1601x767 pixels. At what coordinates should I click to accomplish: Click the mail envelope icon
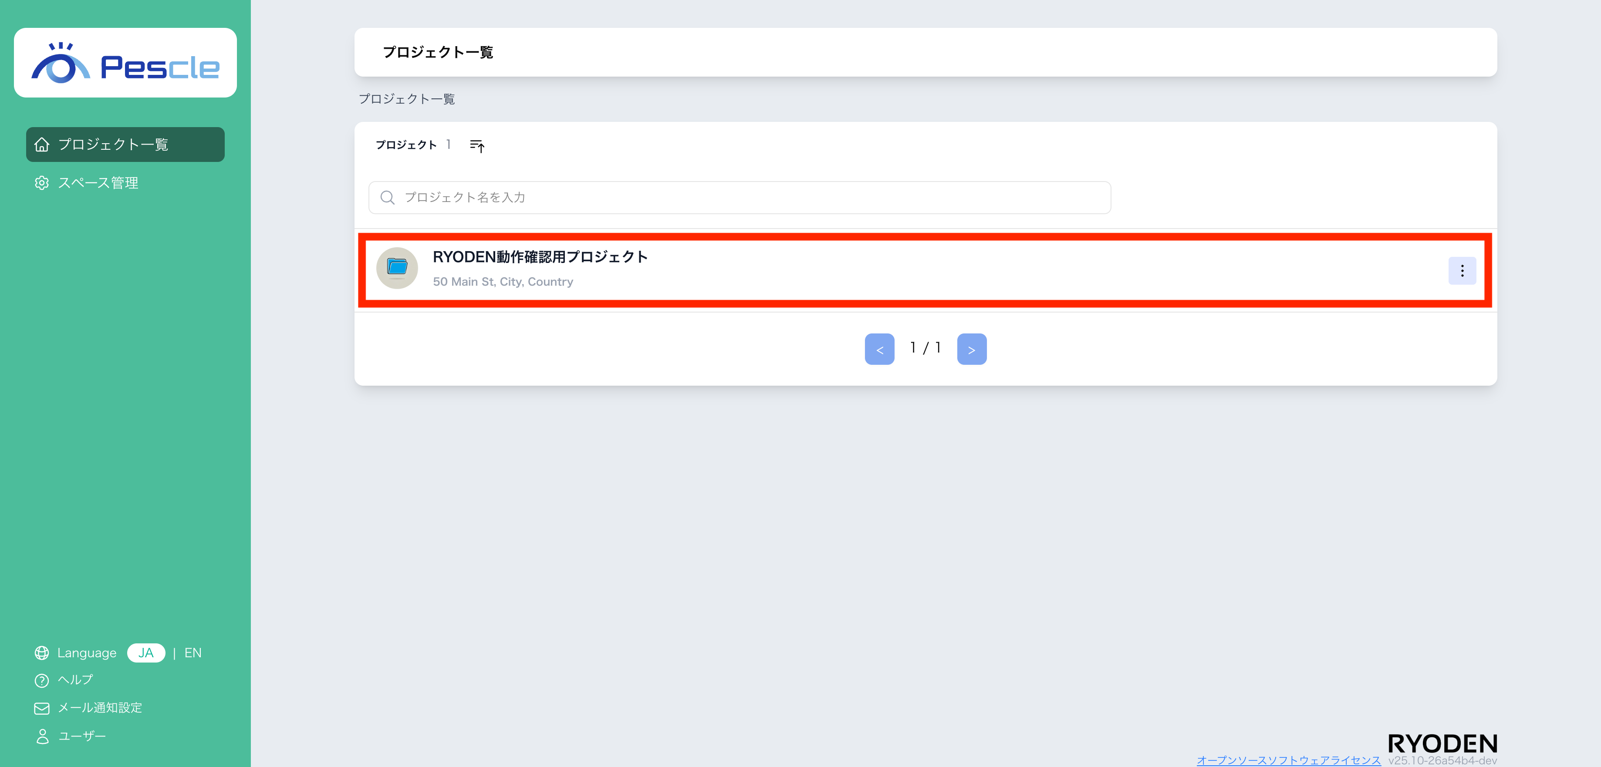(x=42, y=709)
